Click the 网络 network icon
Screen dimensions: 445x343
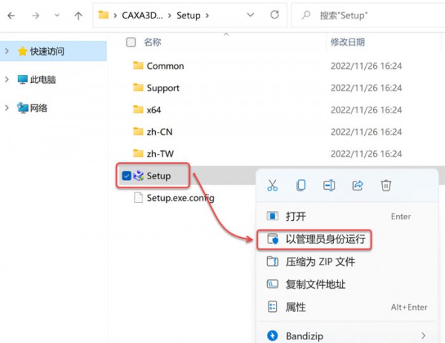pyautogui.click(x=22, y=108)
